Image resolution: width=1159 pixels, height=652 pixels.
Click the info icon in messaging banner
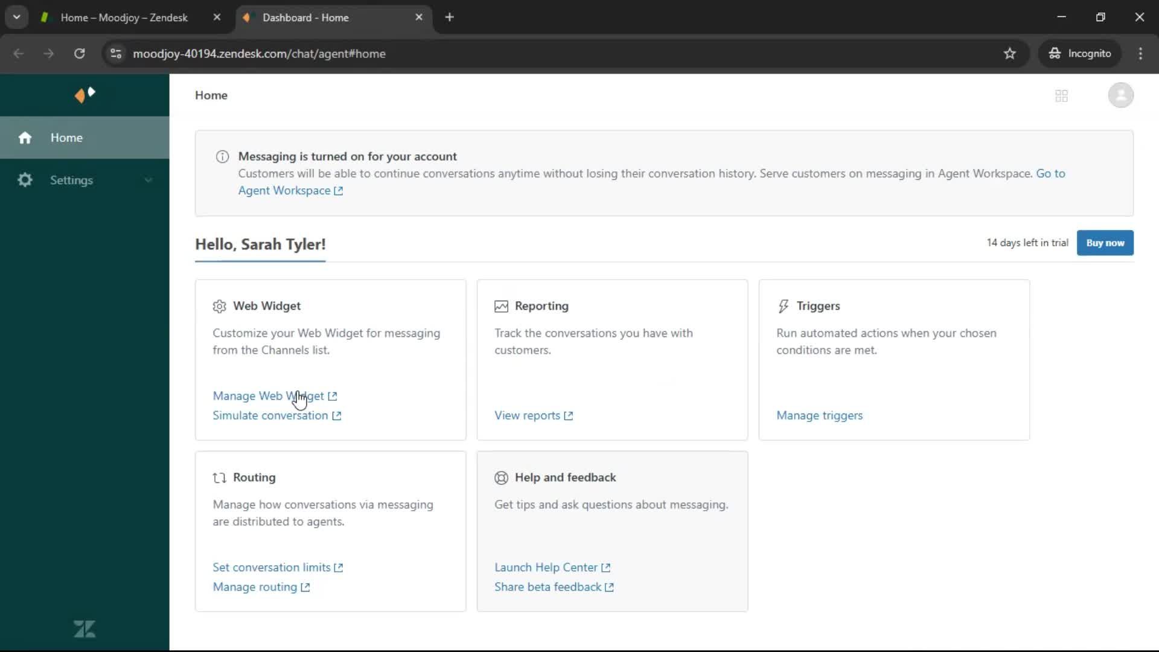click(222, 156)
